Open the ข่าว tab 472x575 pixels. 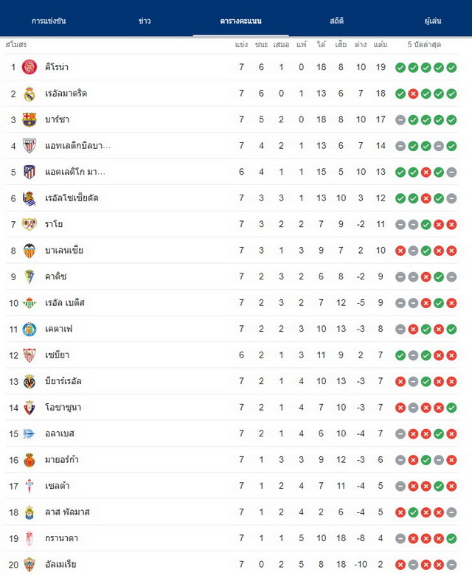pos(145,21)
